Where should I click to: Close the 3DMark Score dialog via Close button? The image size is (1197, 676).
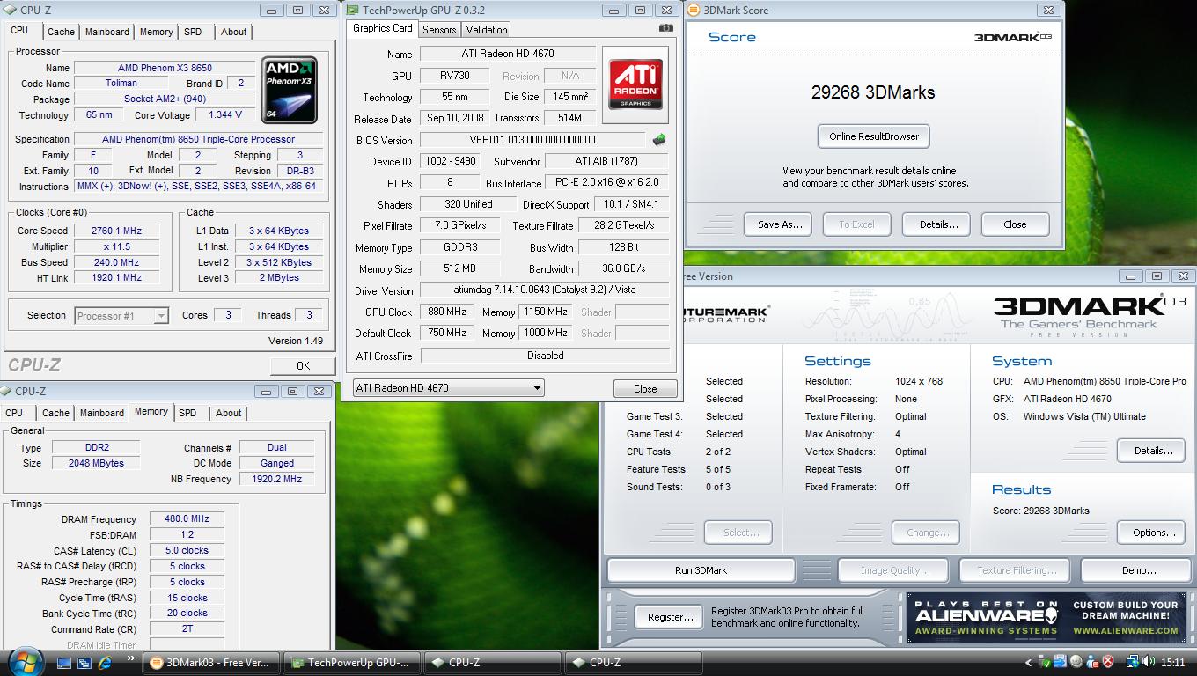tap(1015, 224)
